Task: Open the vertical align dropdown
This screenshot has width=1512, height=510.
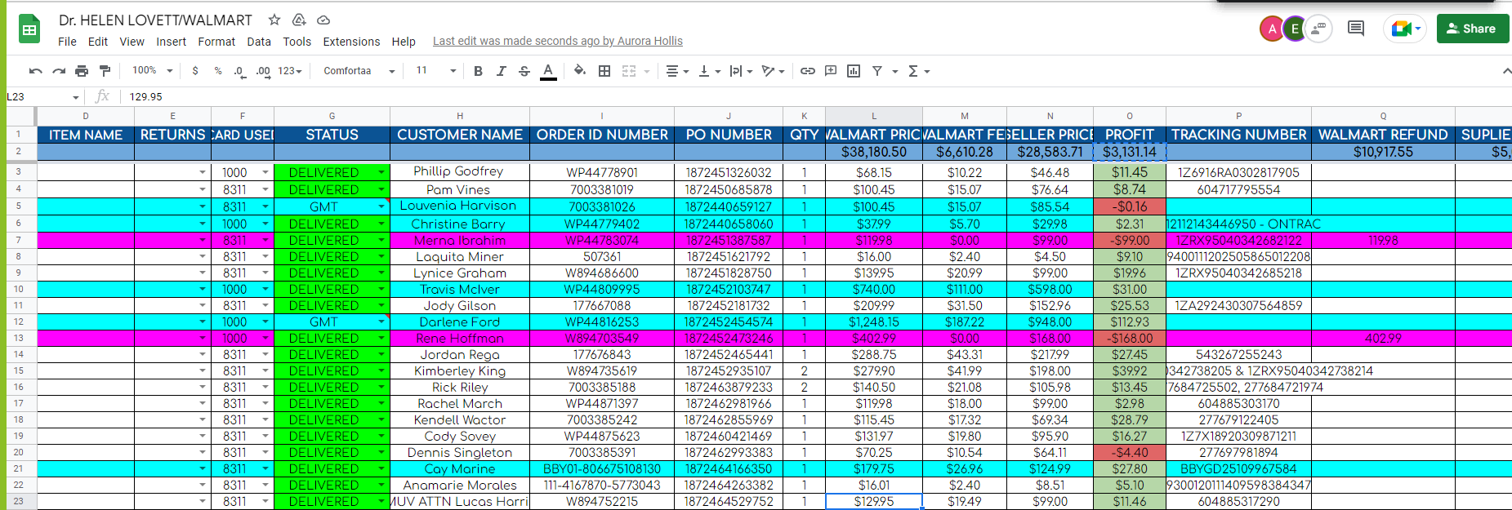Action: [709, 71]
